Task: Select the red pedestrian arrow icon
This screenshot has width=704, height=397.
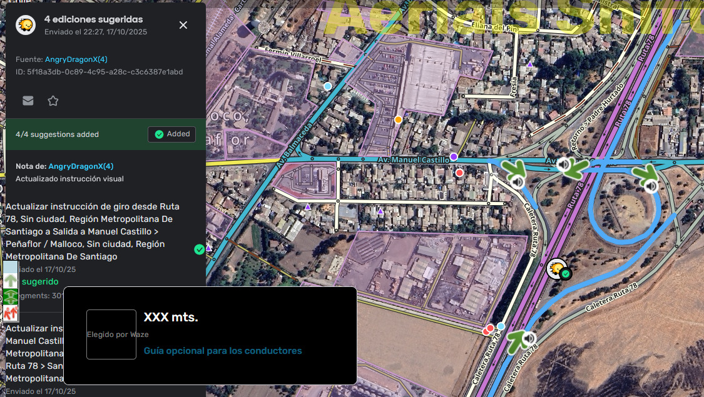Action: coord(11,312)
